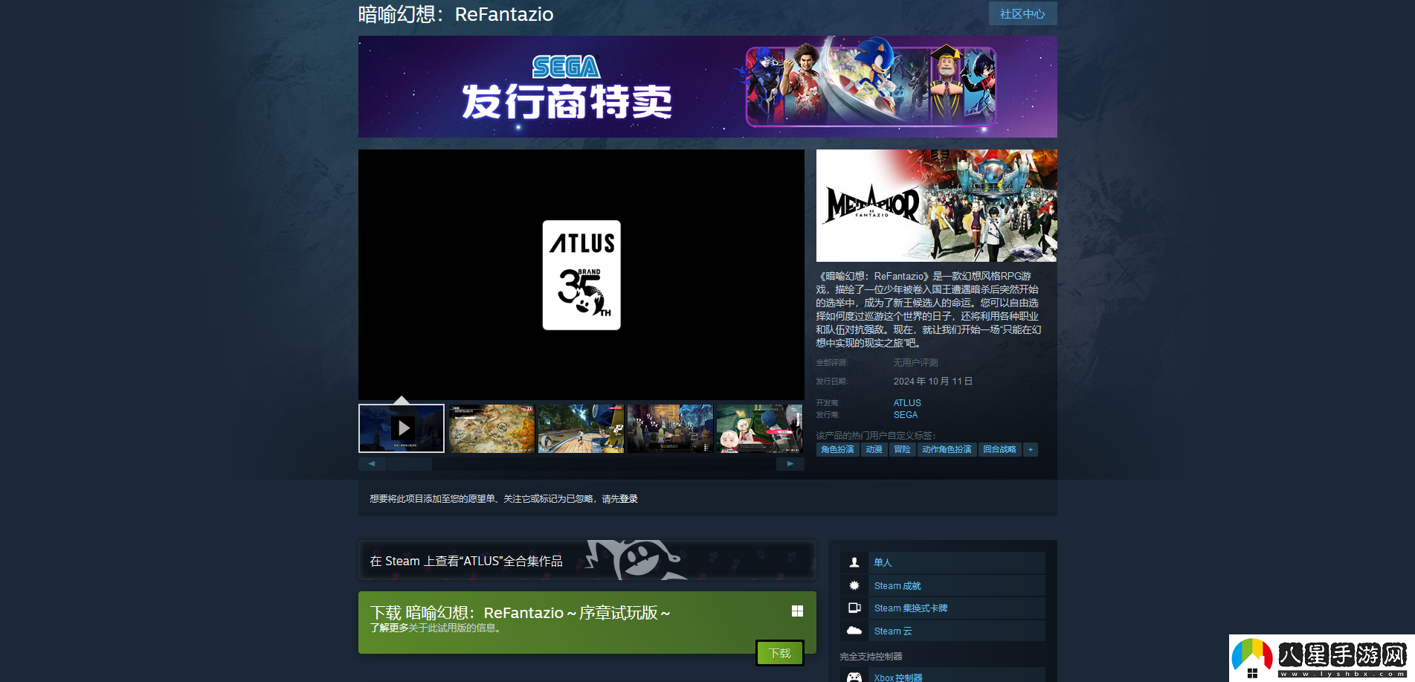Select the 角色扮演 tag
The height and width of the screenshot is (682, 1415).
coord(837,449)
